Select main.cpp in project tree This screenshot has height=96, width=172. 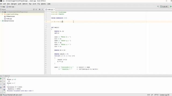[9, 19]
